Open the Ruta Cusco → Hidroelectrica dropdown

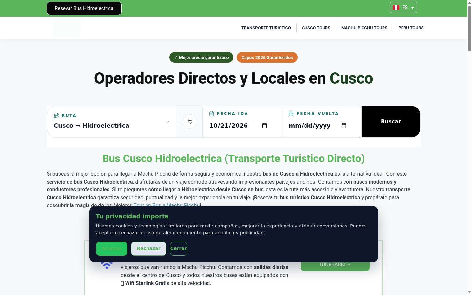[x=112, y=122]
